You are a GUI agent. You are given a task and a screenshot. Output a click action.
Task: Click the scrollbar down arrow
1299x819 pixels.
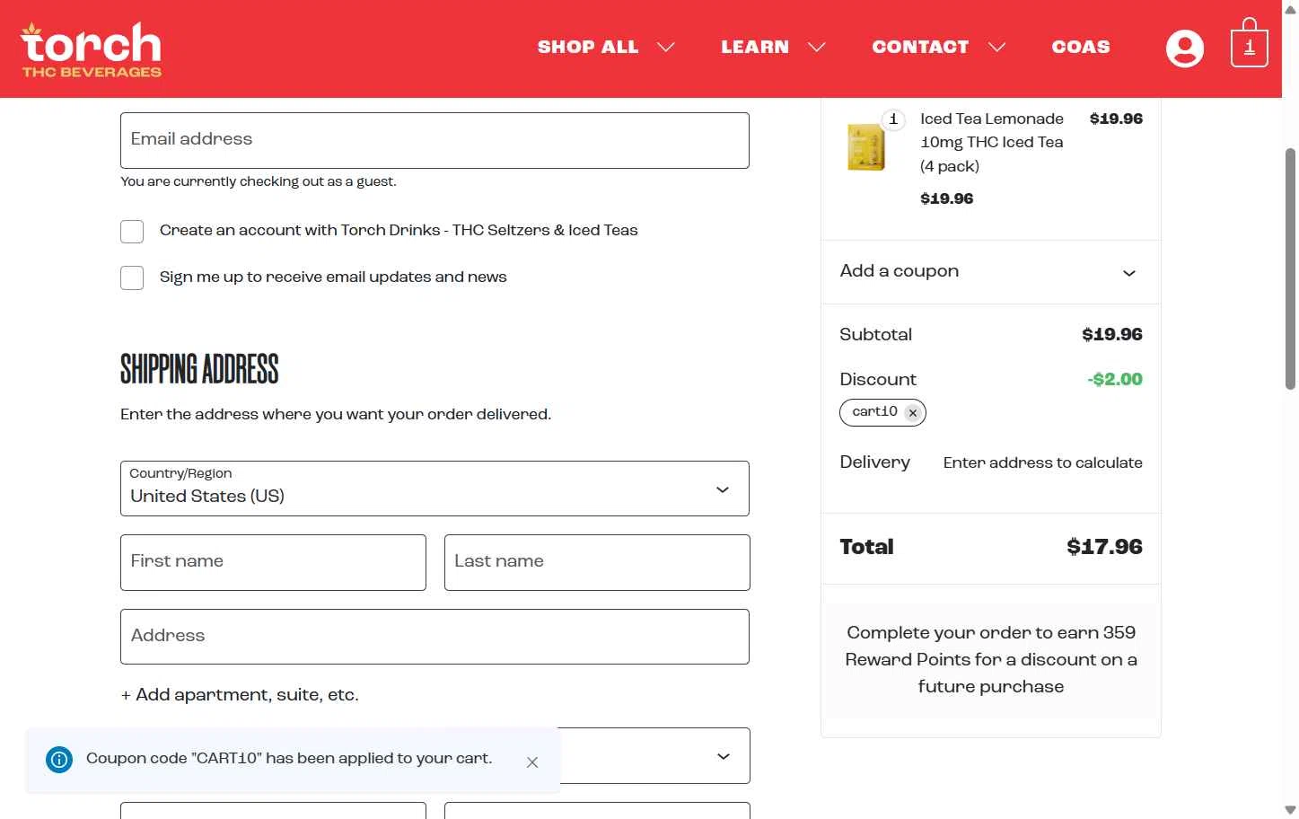pyautogui.click(x=1290, y=811)
